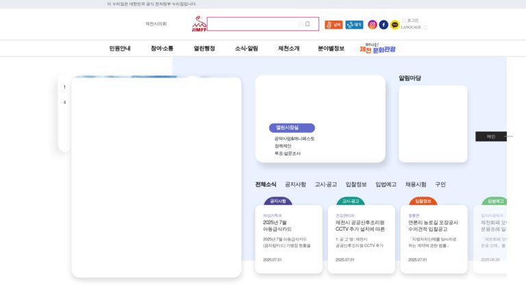Open the 2025년 7월 아동급식카드 notice card
This screenshot has width=526, height=296.
tap(289, 239)
